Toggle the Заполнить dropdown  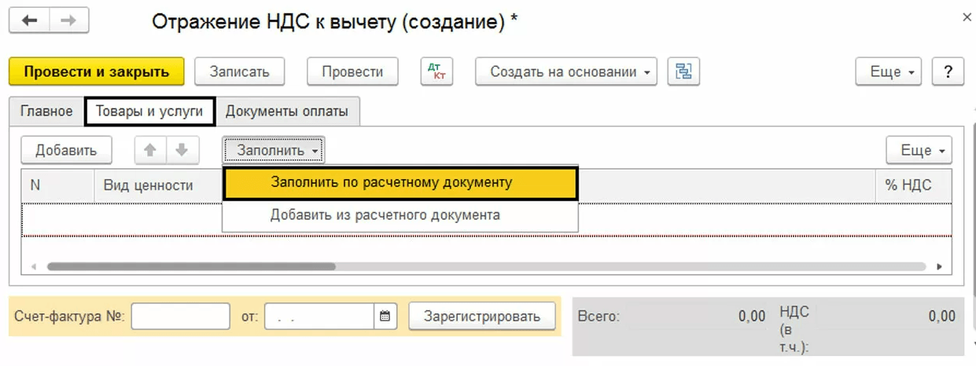[x=274, y=150]
